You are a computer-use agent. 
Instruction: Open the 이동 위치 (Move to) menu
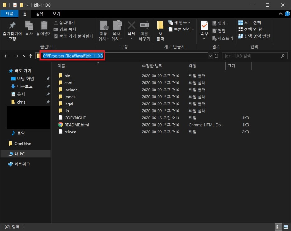tap(103, 31)
